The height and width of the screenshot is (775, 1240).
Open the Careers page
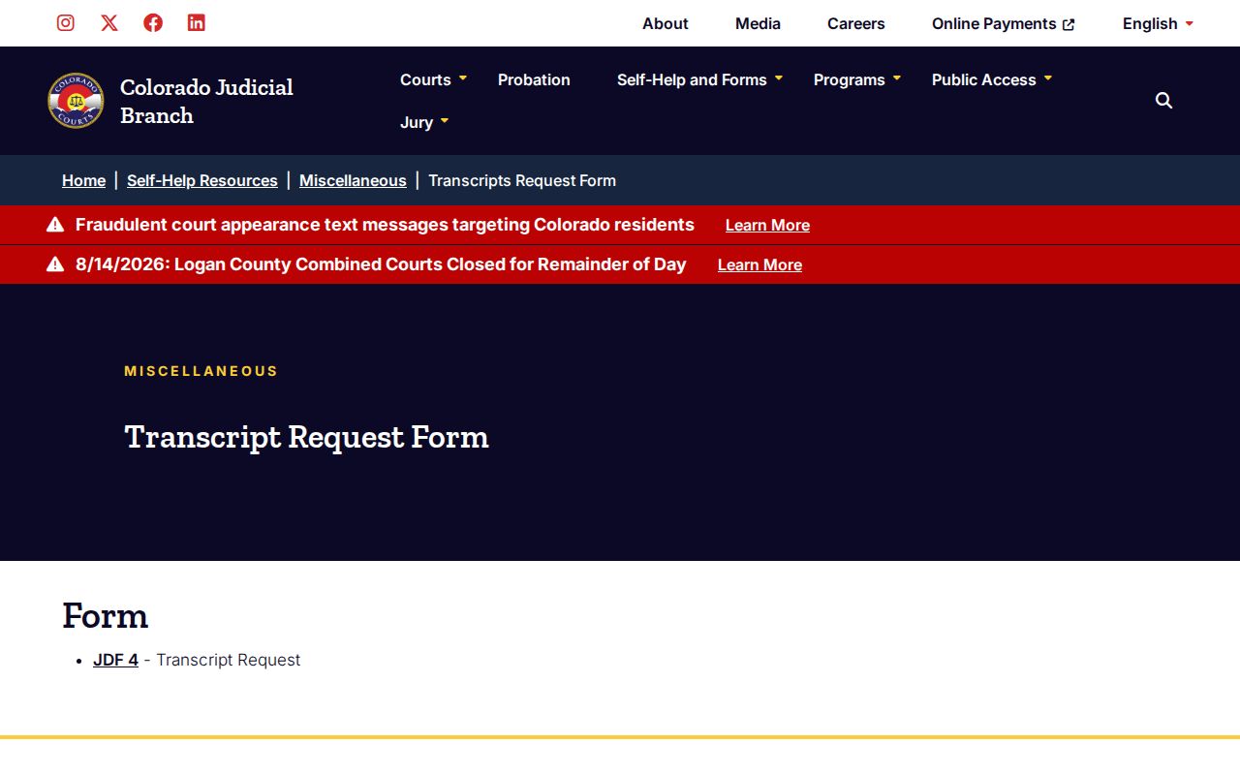tap(856, 23)
